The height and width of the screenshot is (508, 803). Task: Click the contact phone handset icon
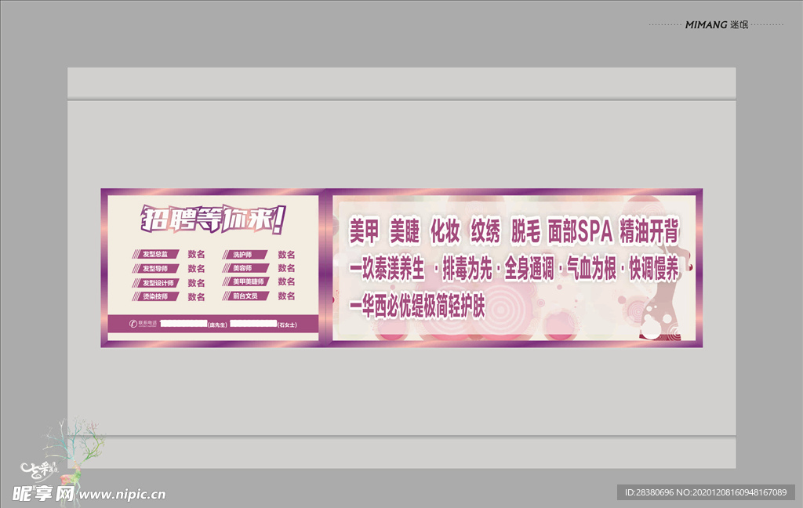133,322
